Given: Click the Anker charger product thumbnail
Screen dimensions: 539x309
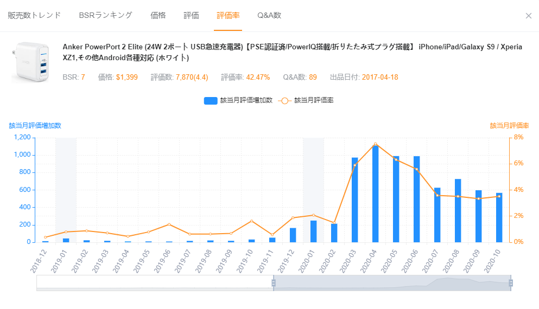Looking at the screenshot, I should [x=31, y=62].
